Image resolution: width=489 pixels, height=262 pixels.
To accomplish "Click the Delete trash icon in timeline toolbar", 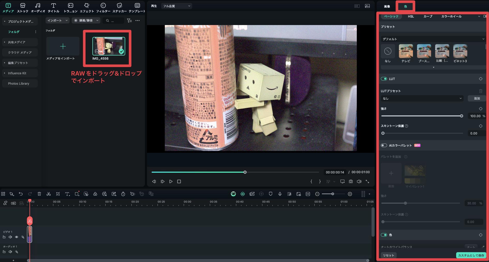I will point(39,194).
